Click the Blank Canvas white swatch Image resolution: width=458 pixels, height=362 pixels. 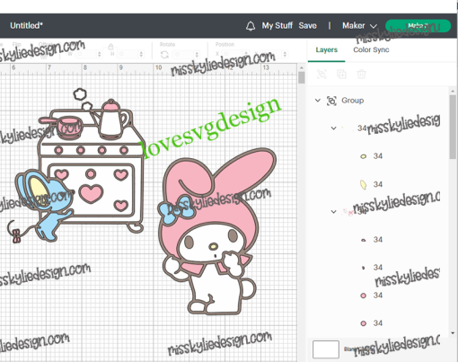tap(326, 349)
